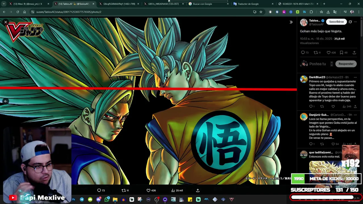
Task: Collapse the tweet sidebar with the double chevron
Action: [291, 22]
